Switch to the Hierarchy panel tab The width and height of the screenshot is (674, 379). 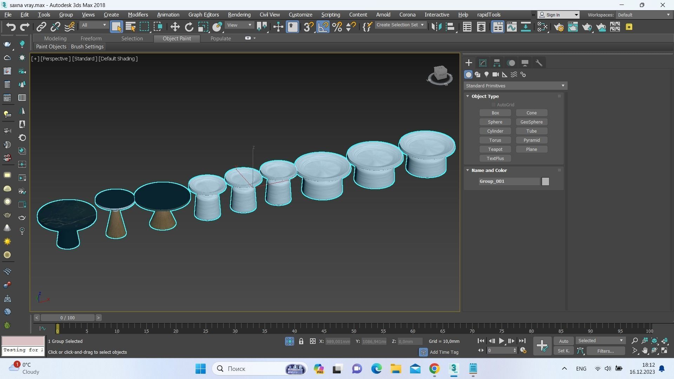tap(497, 63)
